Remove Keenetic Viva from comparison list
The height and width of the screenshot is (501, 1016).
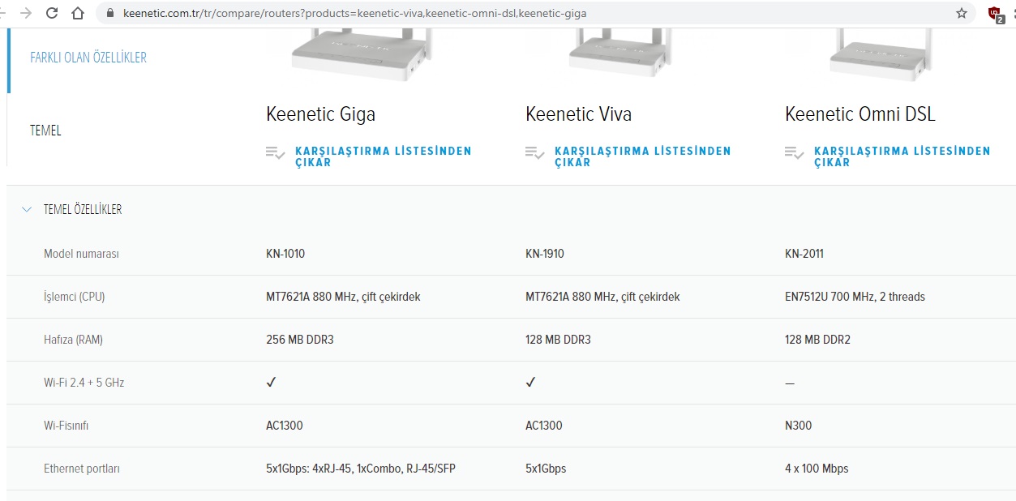coord(643,156)
